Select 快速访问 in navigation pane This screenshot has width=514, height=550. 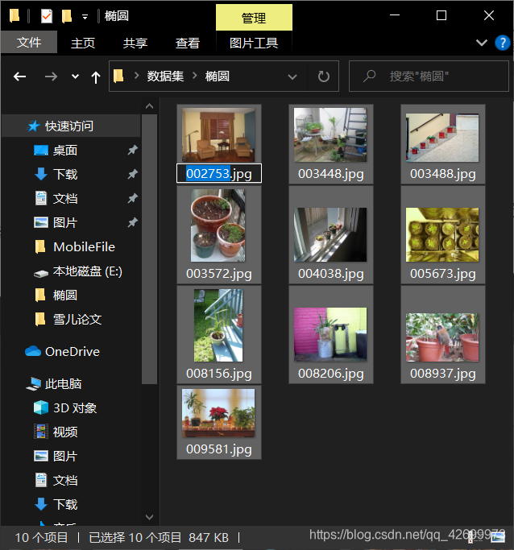69,126
